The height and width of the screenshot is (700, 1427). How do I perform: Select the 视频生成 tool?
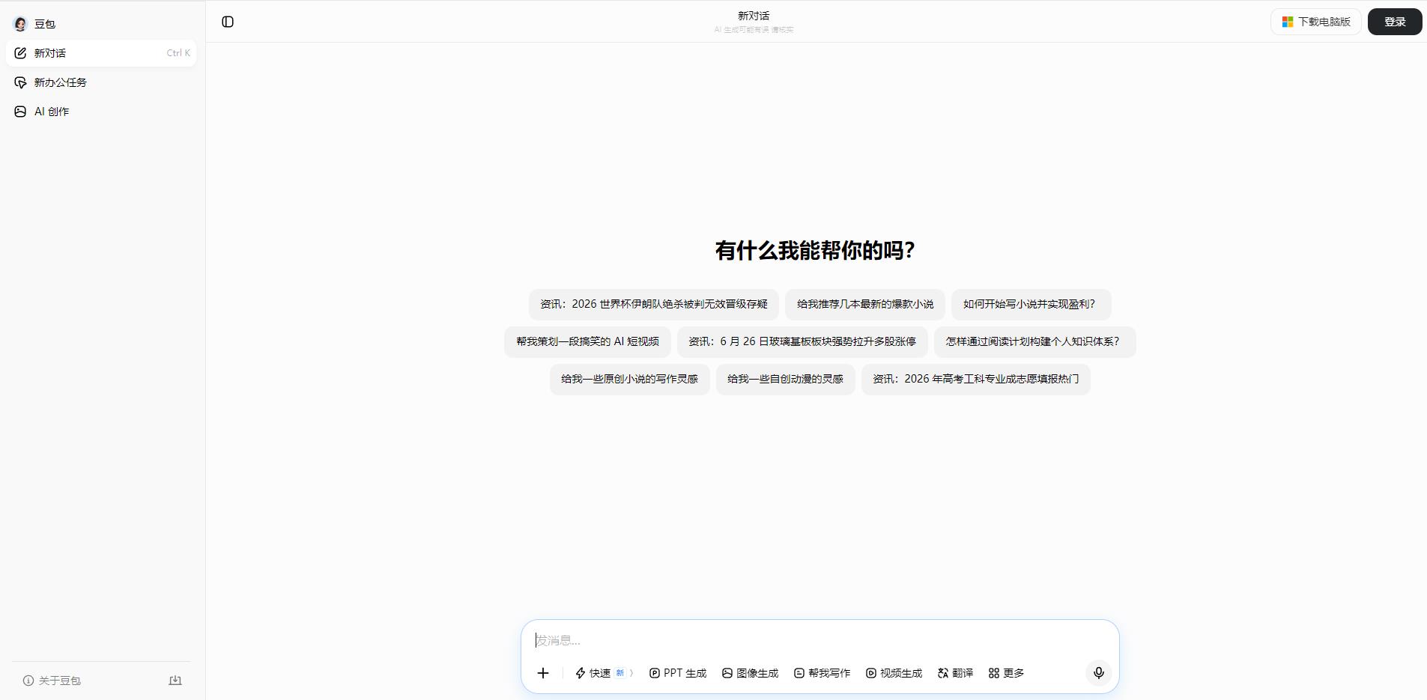coord(894,673)
